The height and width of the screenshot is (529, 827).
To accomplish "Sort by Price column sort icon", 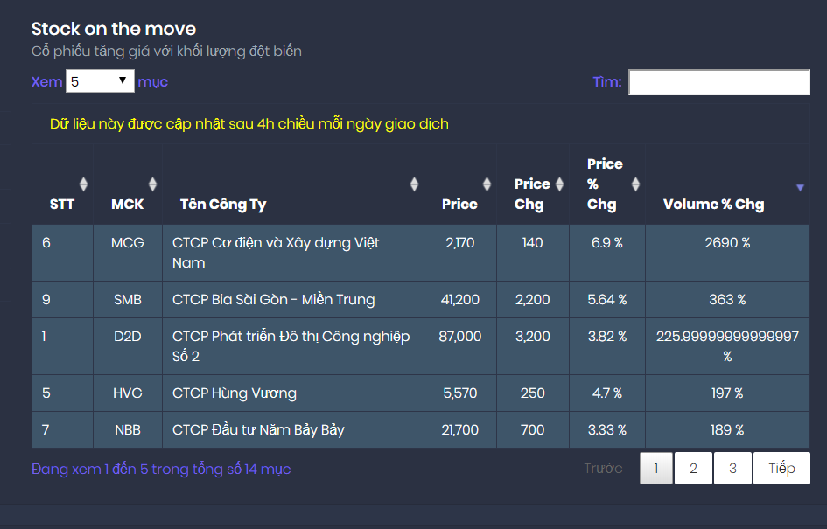I will tap(487, 184).
